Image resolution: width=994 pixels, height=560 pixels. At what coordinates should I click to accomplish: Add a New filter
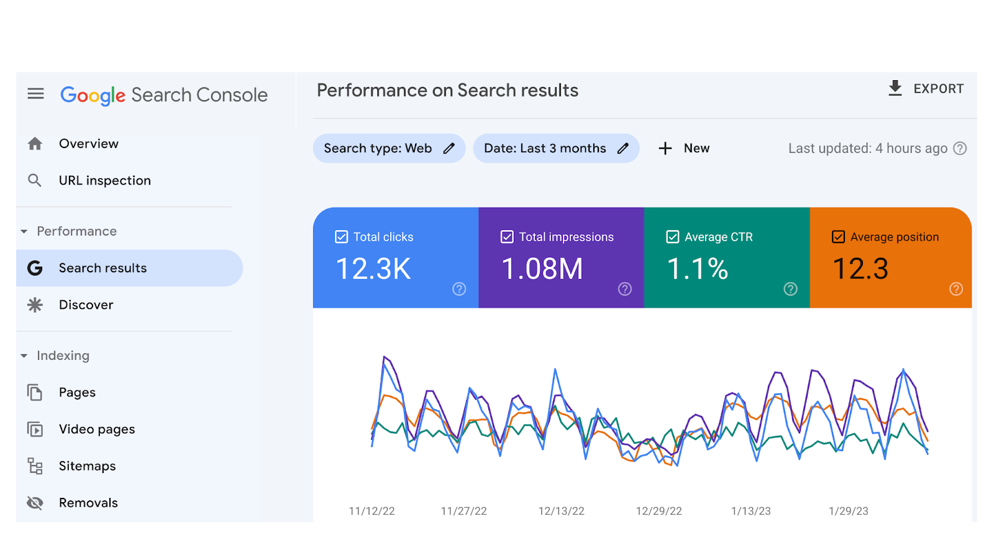coord(684,149)
